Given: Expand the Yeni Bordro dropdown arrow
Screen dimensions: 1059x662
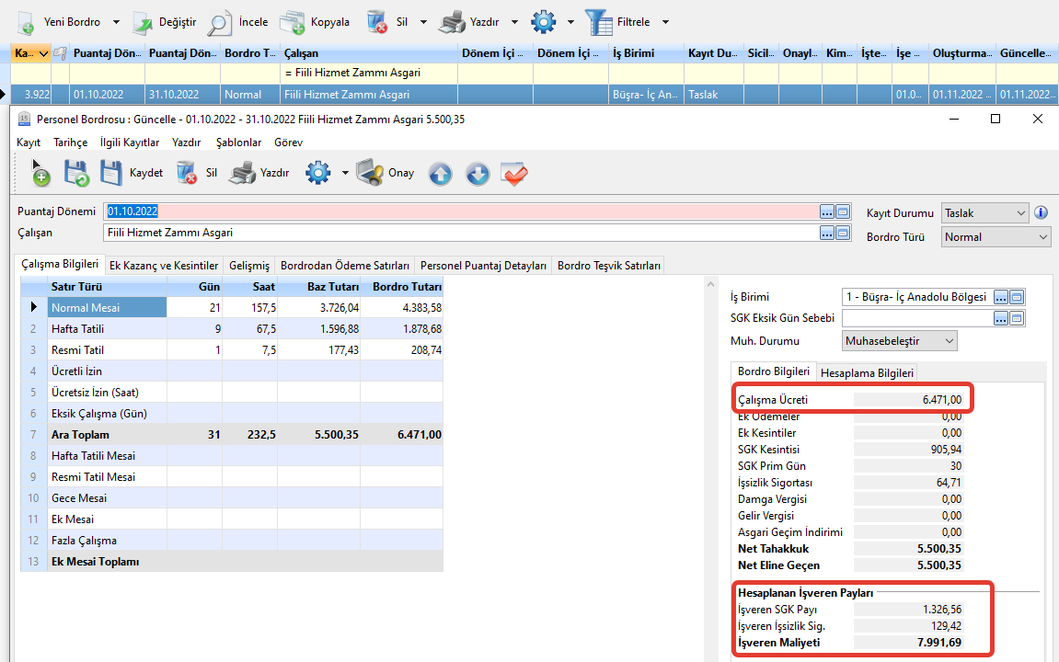Looking at the screenshot, I should point(116,22).
